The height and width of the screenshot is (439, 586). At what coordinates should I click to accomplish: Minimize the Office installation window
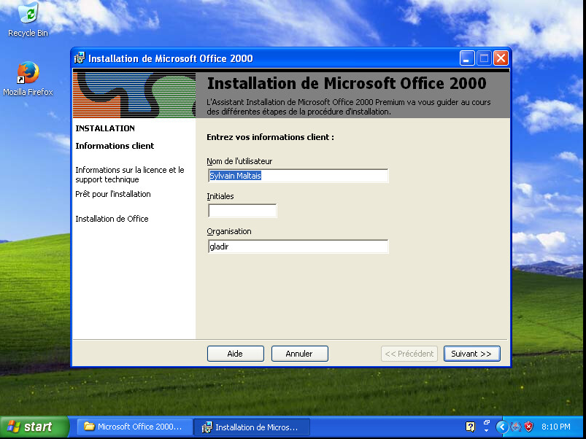(467, 58)
